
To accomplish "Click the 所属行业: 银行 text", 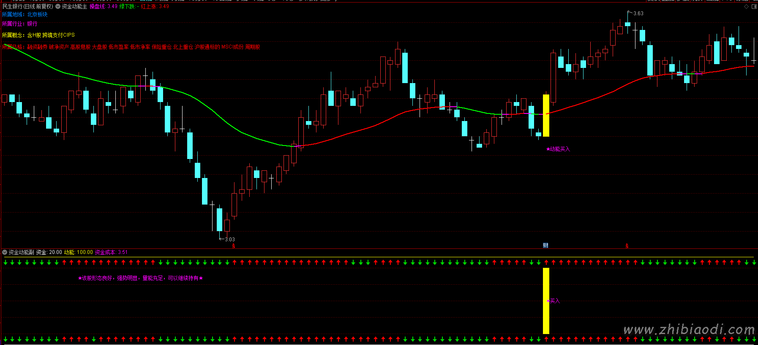I will coord(20,24).
